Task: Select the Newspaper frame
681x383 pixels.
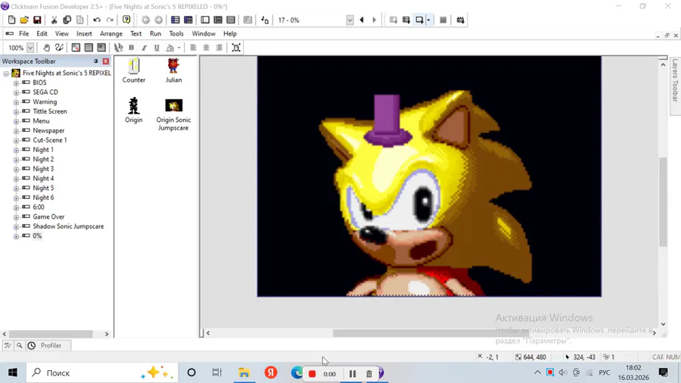Action: pyautogui.click(x=48, y=130)
